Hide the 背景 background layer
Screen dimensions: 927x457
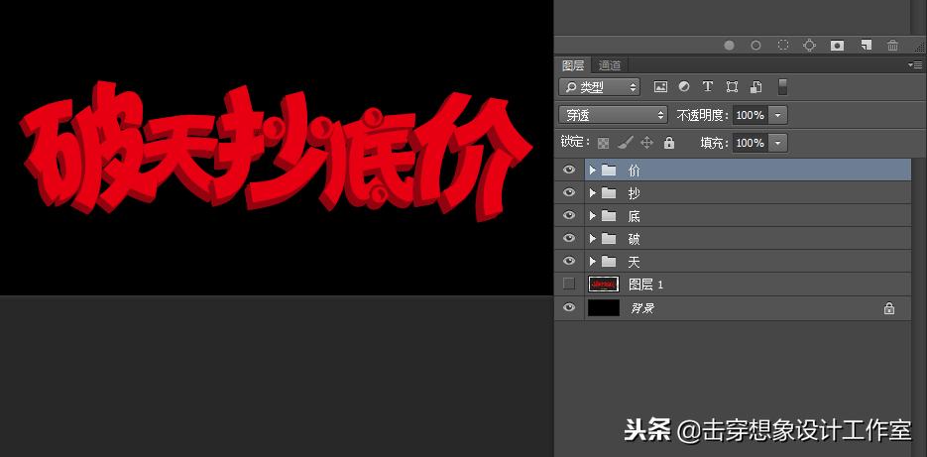(x=569, y=307)
